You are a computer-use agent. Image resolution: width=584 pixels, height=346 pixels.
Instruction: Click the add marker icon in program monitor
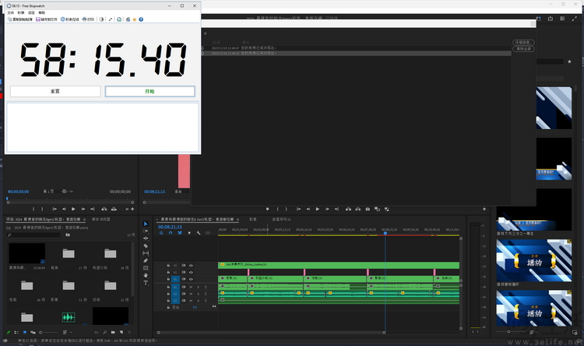coord(267,209)
